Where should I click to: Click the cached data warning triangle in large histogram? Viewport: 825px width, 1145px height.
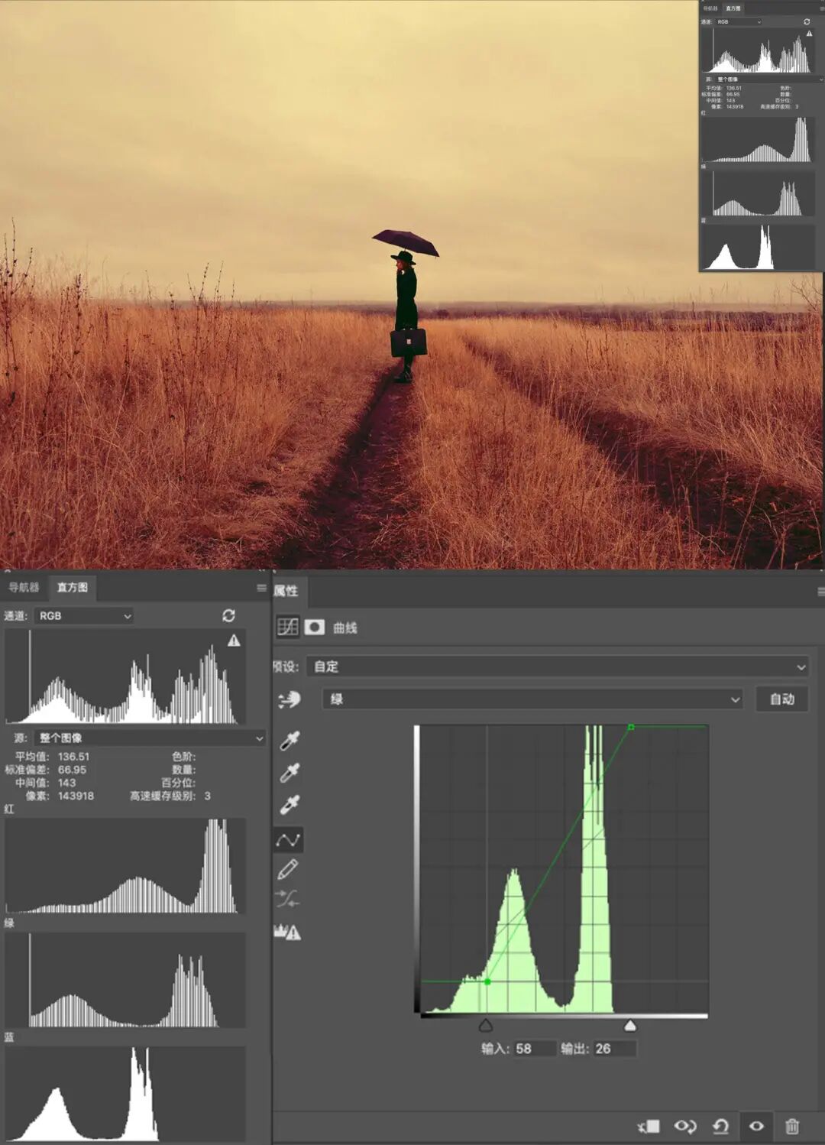click(234, 641)
